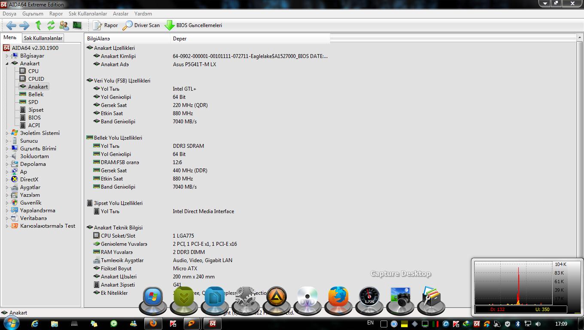Select the Bellek tree item

(x=36, y=95)
